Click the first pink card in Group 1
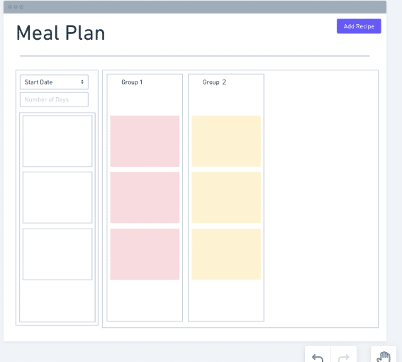The width and height of the screenshot is (402, 362). pyautogui.click(x=145, y=141)
